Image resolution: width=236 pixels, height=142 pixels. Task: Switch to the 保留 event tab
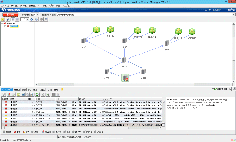tap(56, 90)
